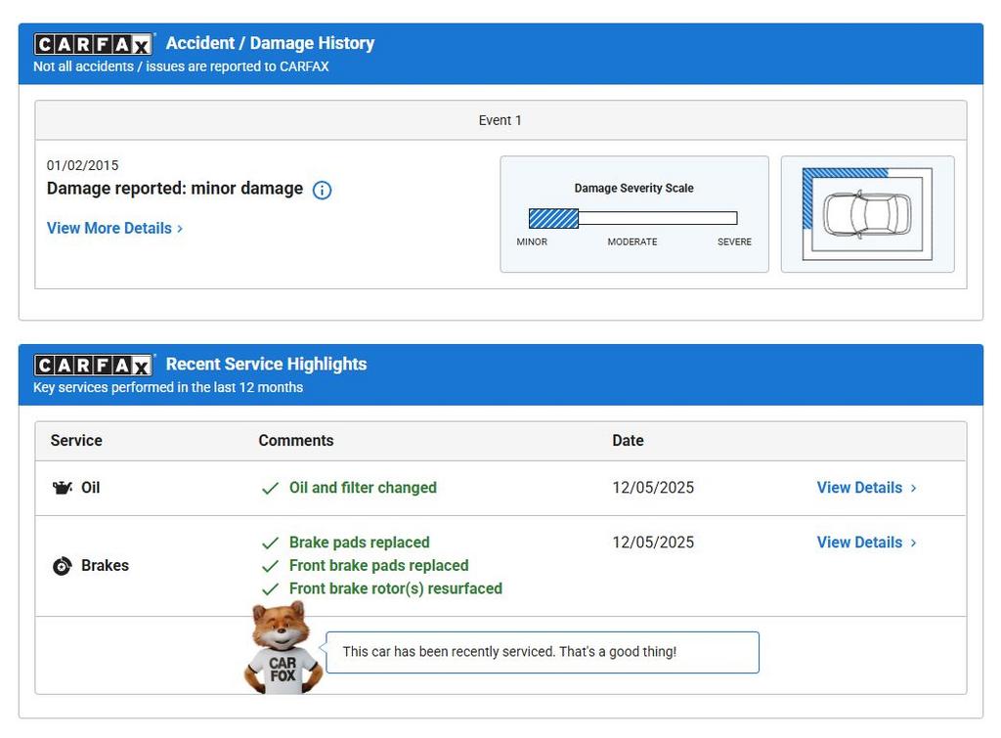Click the Comments column header
Screen dimensions: 1001x738
(x=295, y=441)
